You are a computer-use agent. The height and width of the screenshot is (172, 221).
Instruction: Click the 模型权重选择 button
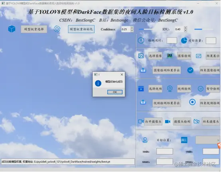[34, 29]
